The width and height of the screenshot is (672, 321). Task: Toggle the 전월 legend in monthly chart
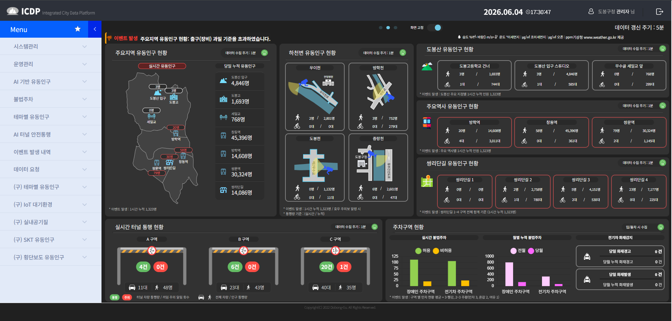(518, 251)
